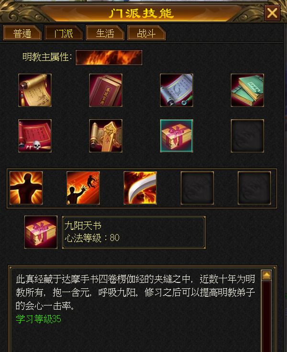The width and height of the screenshot is (287, 352).
Task: Click the description scrollbar up arrow
Action: 266,275
